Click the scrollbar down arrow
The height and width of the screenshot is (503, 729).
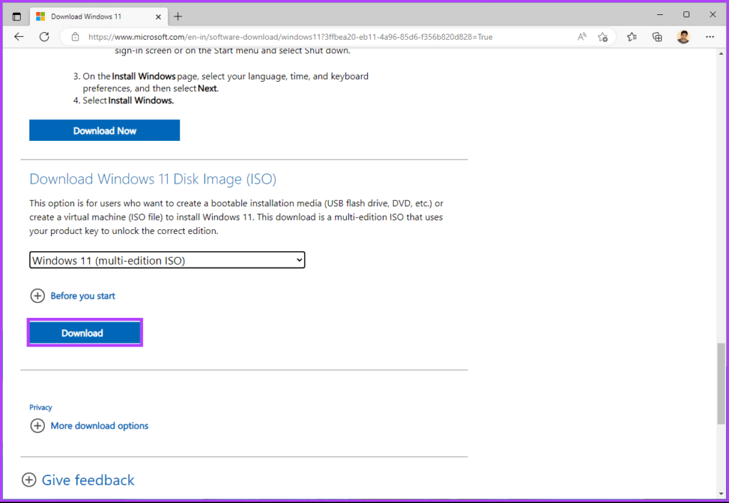click(720, 494)
